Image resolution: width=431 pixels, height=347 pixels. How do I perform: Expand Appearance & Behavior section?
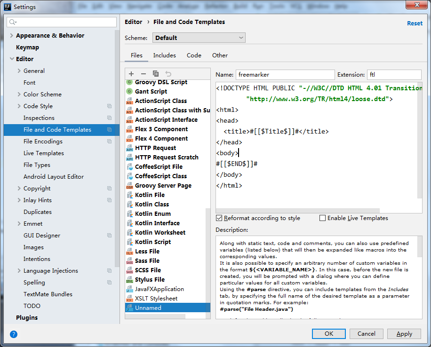[12, 35]
